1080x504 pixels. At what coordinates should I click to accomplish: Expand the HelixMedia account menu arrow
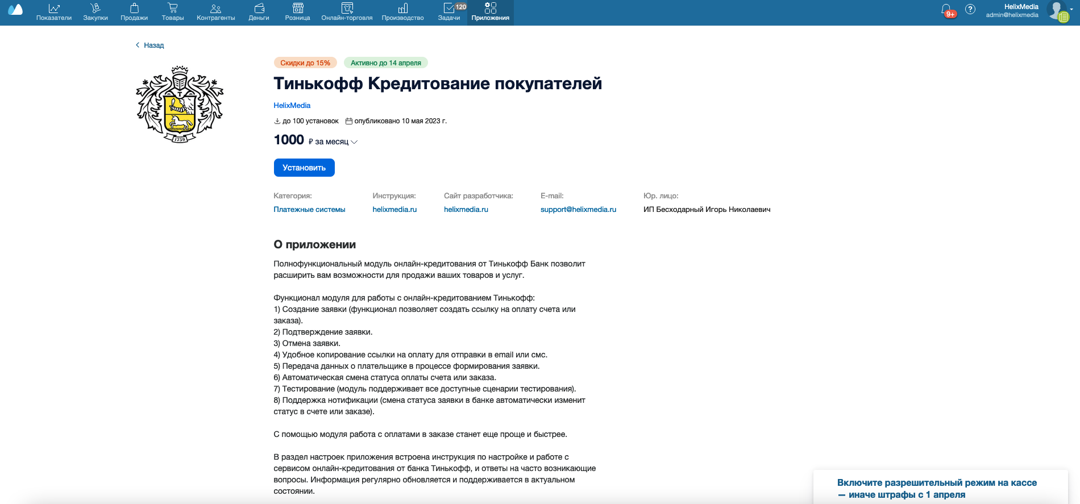click(1071, 10)
